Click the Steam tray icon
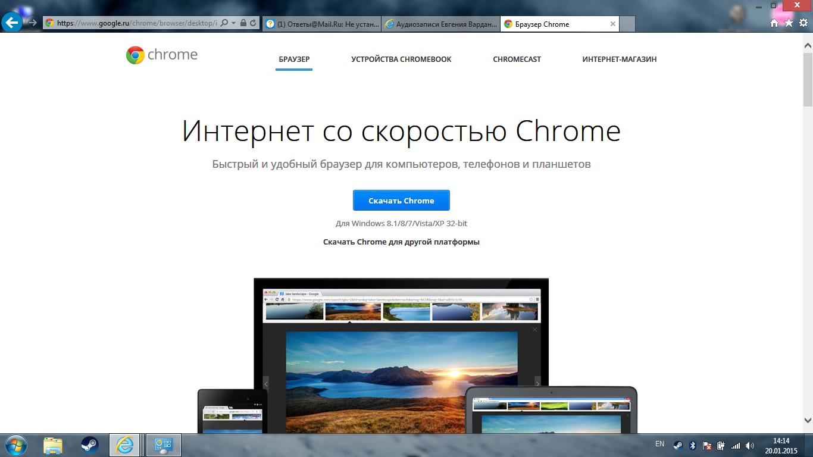 [678, 445]
